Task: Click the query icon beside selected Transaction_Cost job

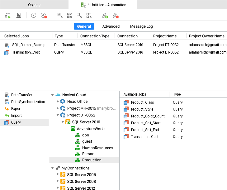Action: [7, 53]
